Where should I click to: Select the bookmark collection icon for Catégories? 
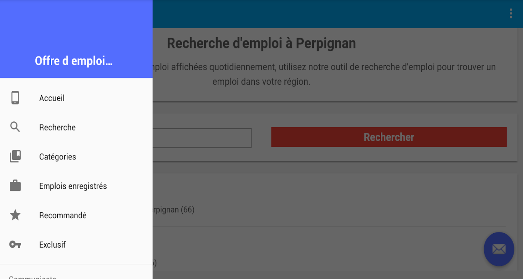pos(15,157)
